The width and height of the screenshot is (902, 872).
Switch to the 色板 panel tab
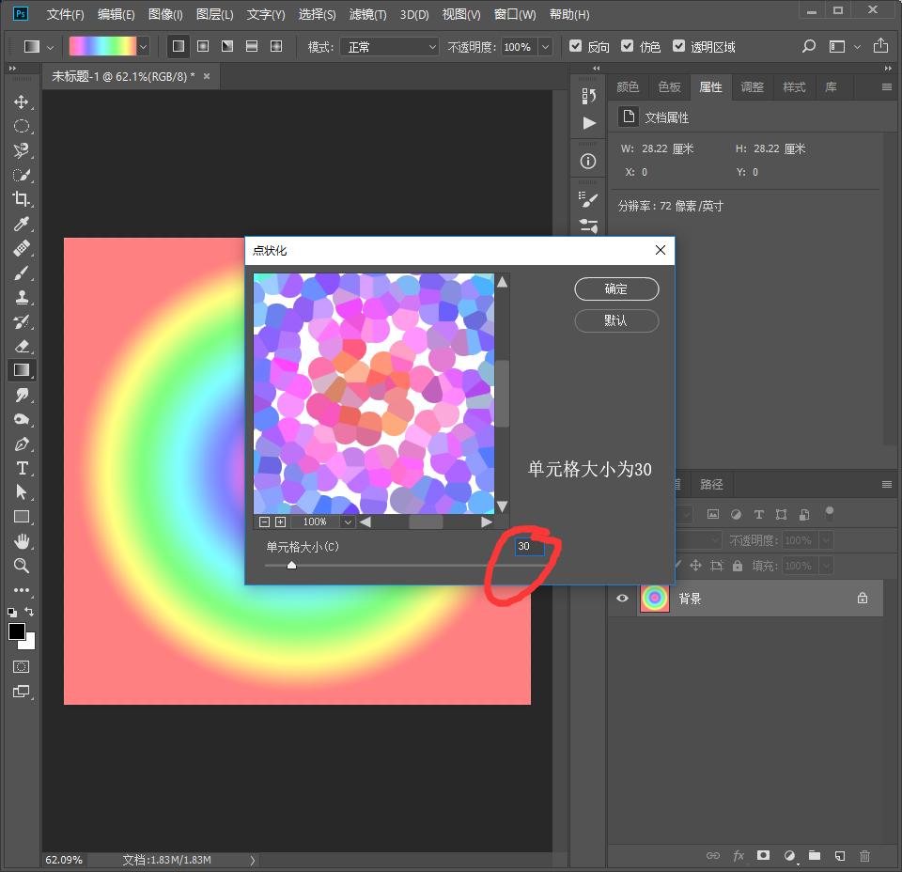click(669, 86)
